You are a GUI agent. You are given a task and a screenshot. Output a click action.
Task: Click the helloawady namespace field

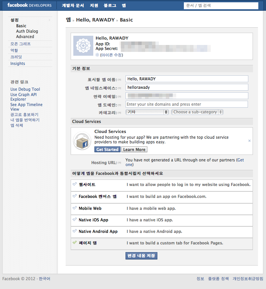pos(187,87)
